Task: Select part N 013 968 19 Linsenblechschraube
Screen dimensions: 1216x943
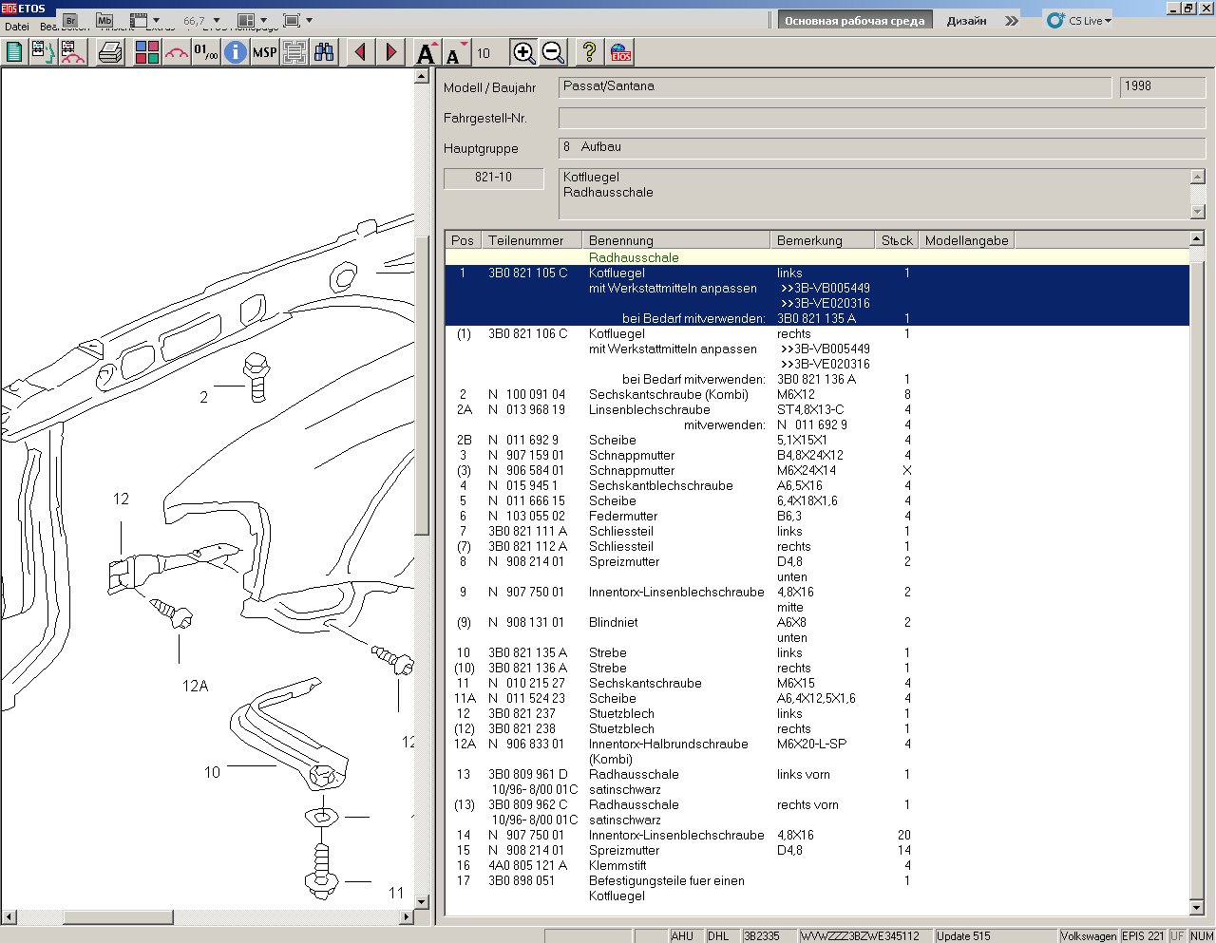Action: tap(817, 410)
